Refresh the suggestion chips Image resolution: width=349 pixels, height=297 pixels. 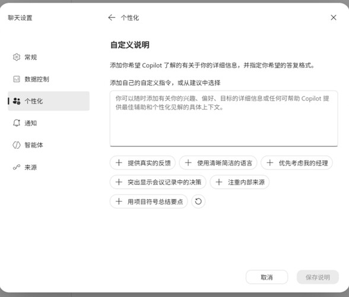[198, 201]
